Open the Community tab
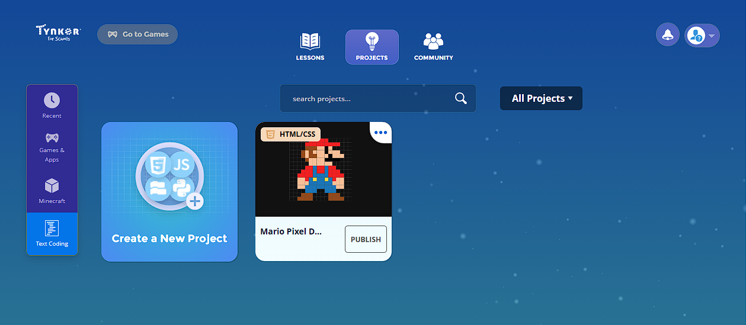746x325 pixels. click(x=434, y=47)
